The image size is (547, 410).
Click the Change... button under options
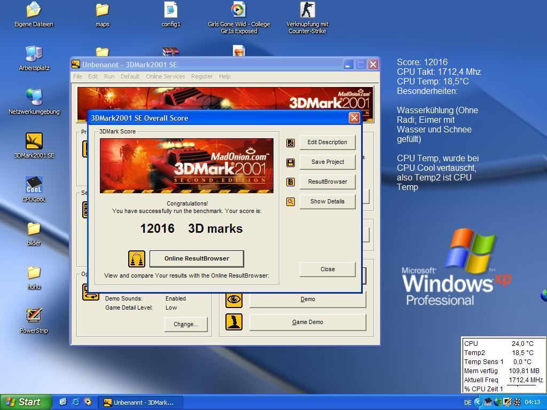pos(185,324)
